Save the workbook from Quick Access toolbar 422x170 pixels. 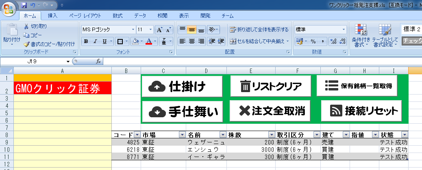pos(24,5)
